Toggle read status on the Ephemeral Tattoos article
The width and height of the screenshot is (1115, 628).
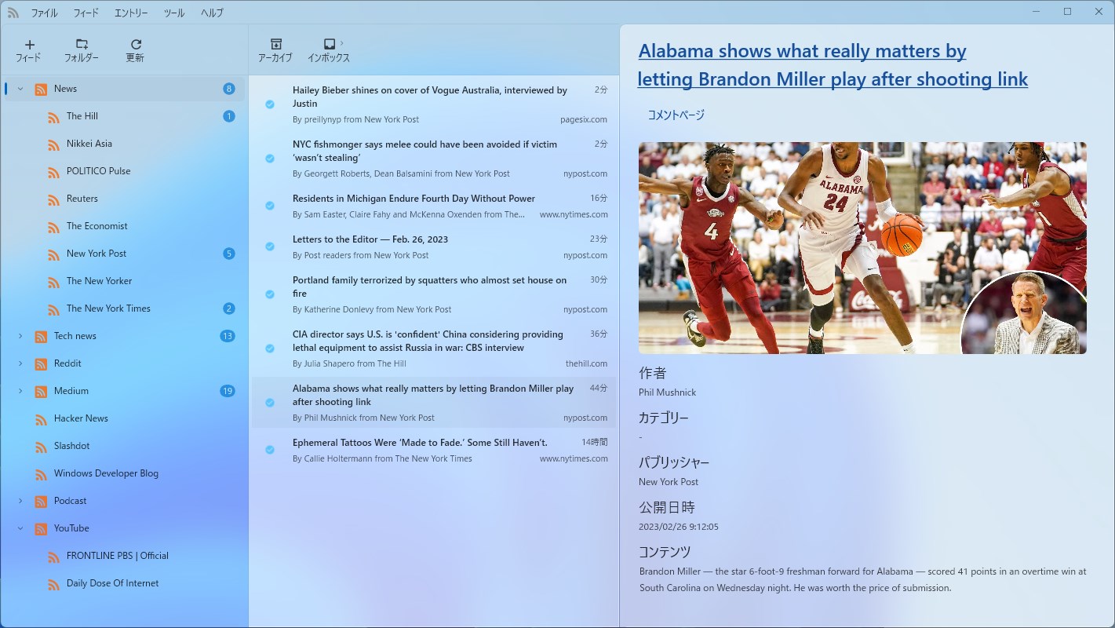coord(270,450)
